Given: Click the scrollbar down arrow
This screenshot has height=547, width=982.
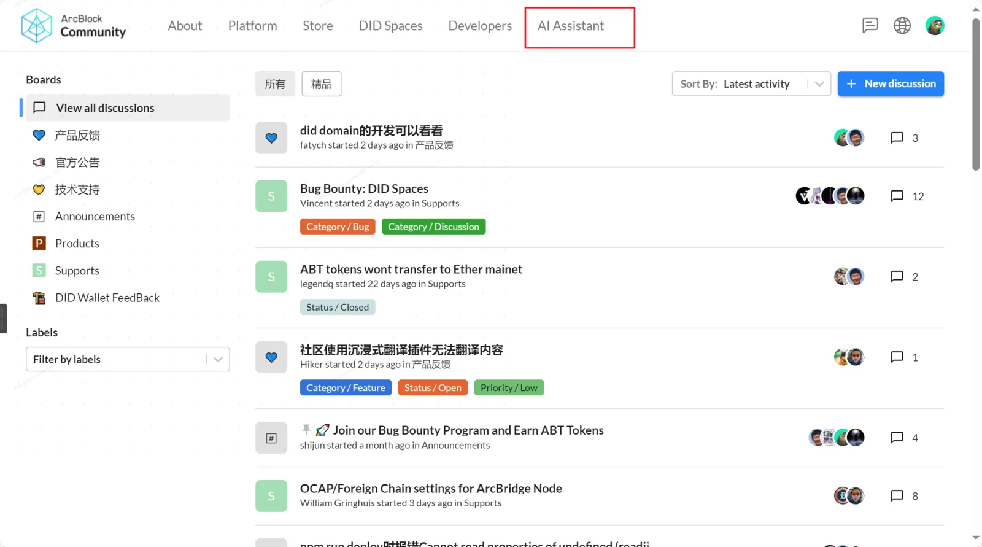Looking at the screenshot, I should (x=976, y=538).
